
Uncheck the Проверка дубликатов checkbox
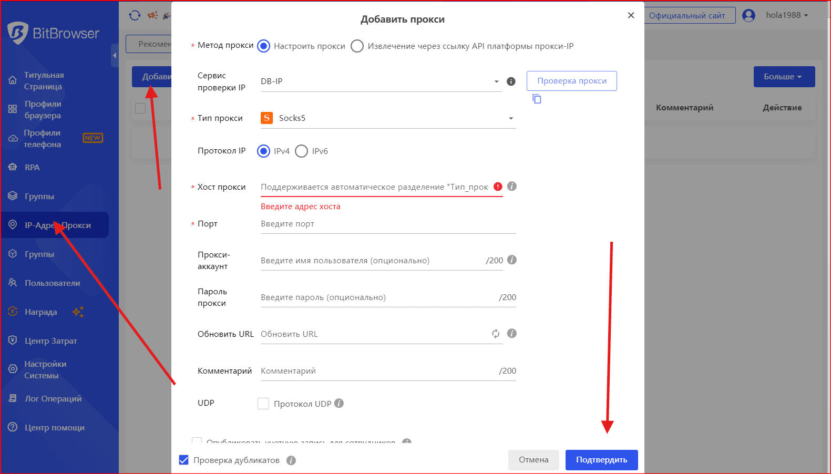tap(184, 460)
